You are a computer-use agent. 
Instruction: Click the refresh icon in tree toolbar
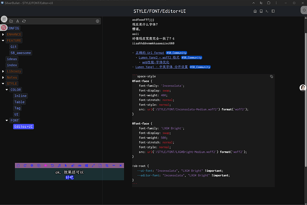[x=24, y=21]
